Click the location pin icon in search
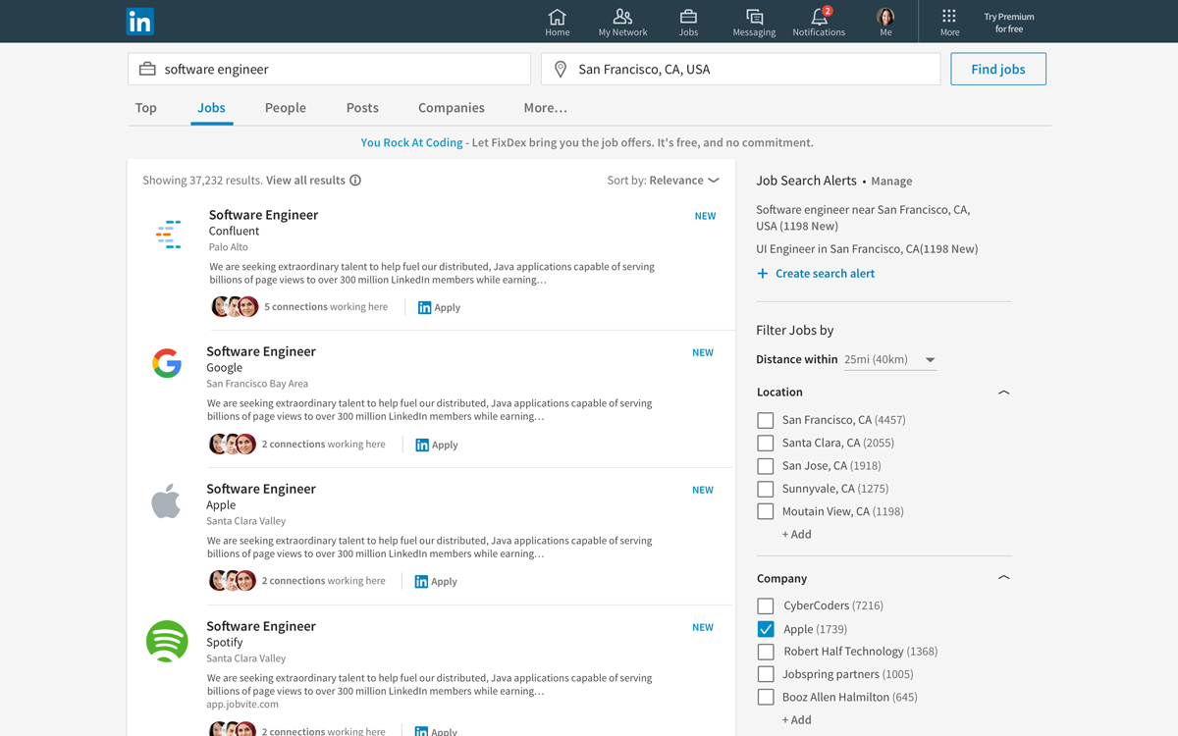The height and width of the screenshot is (736, 1178). [561, 70]
